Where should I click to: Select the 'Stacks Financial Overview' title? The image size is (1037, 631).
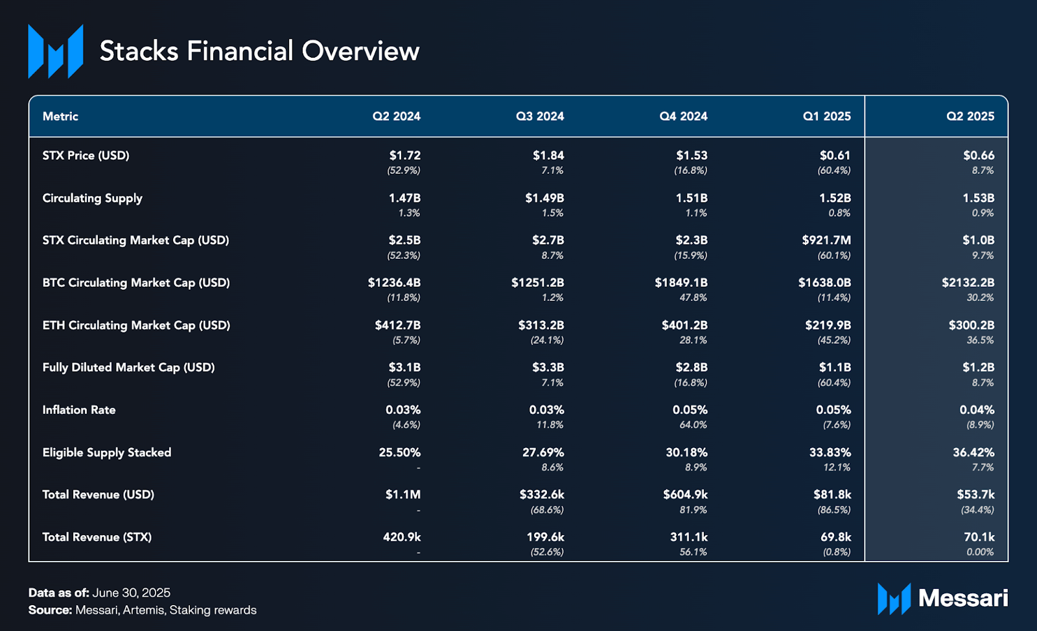click(259, 51)
